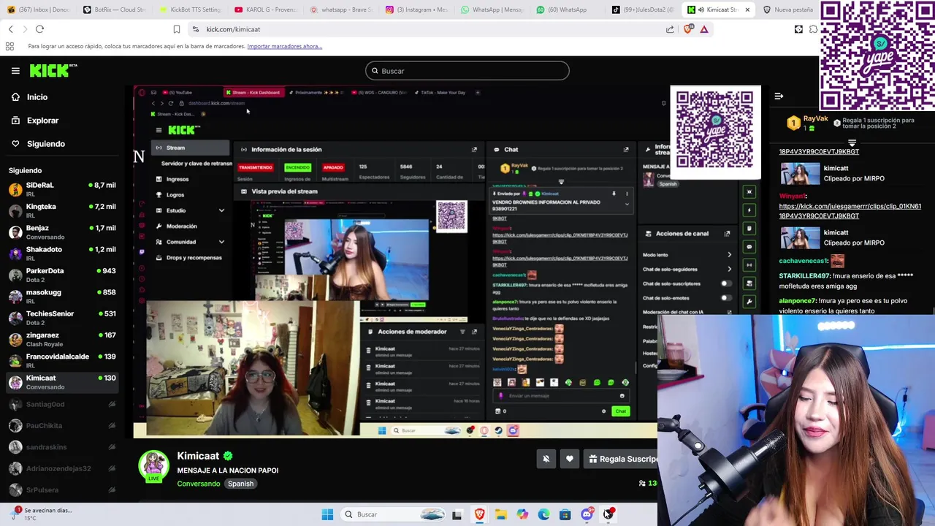Collapse the Kick chat panel
935x526 pixels.
779,96
